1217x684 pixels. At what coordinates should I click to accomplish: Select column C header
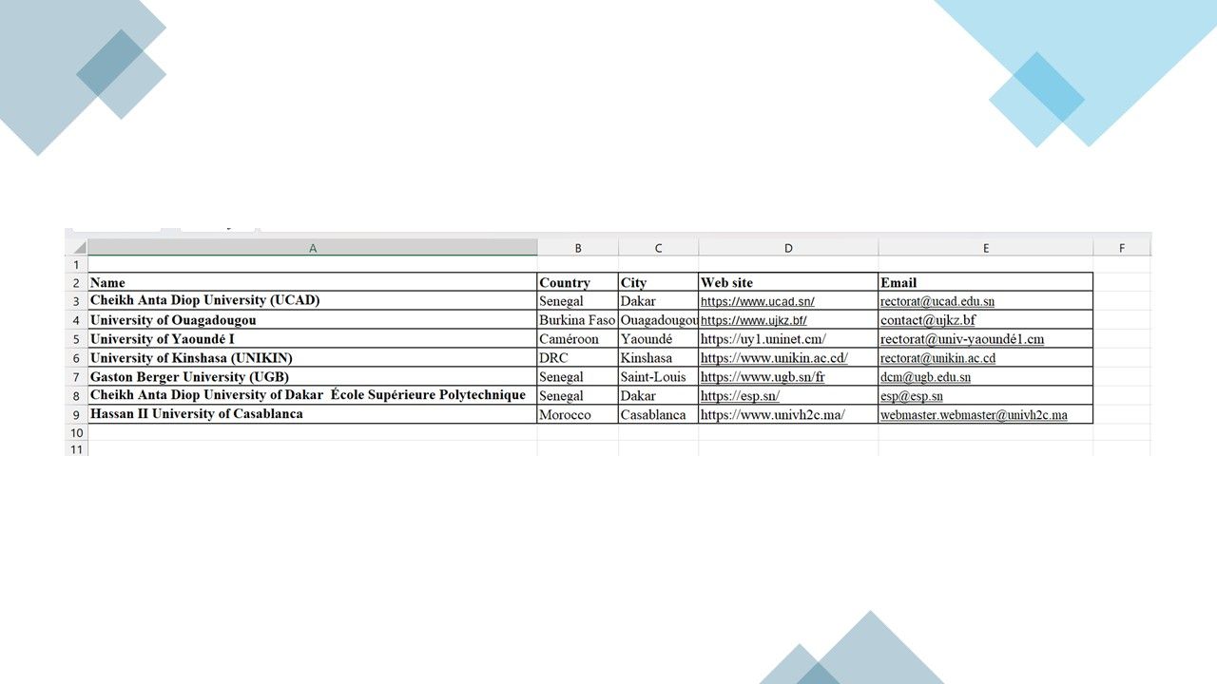pyautogui.click(x=658, y=248)
